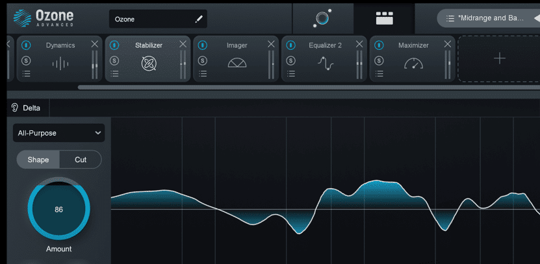The height and width of the screenshot is (264, 540).
Task: Click the pencil rename icon
Action: pos(199,19)
